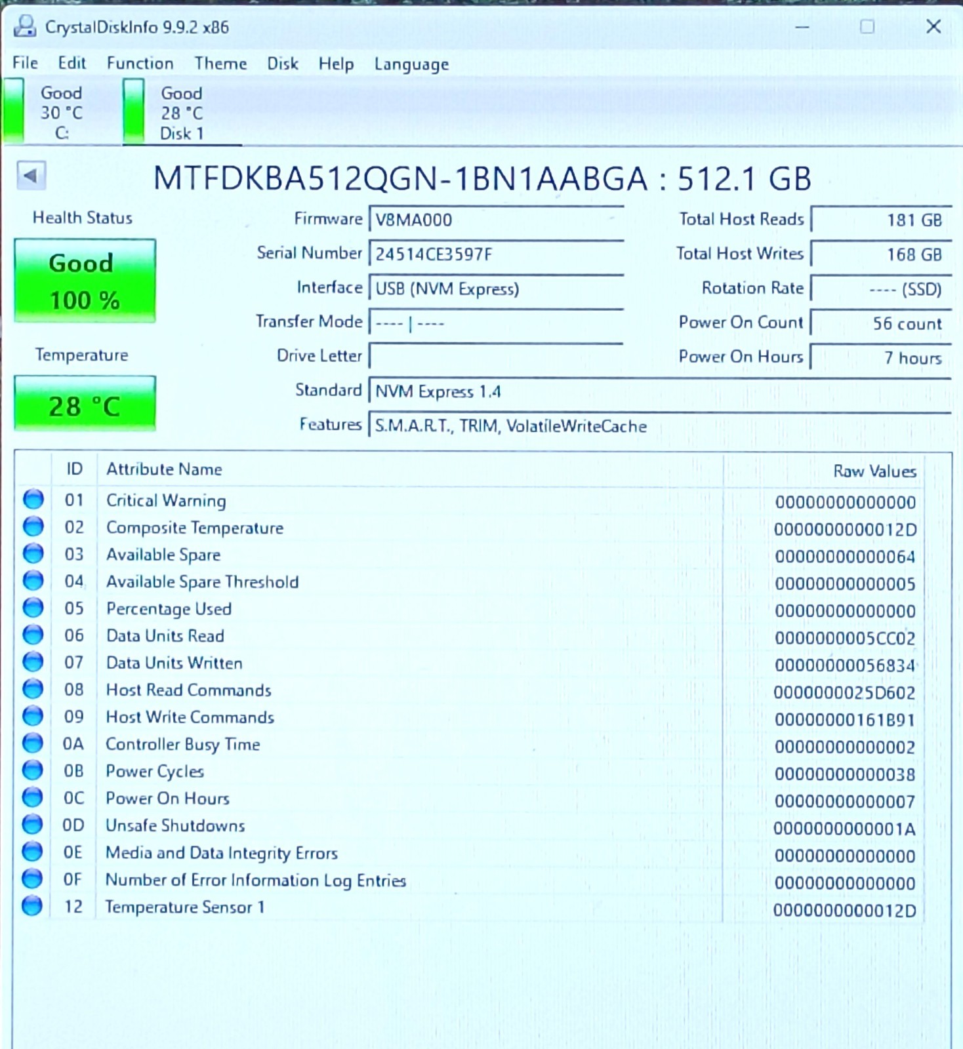Select the Unsafe Shutdowns attribute name
Image resolution: width=963 pixels, height=1049 pixels.
tap(175, 825)
